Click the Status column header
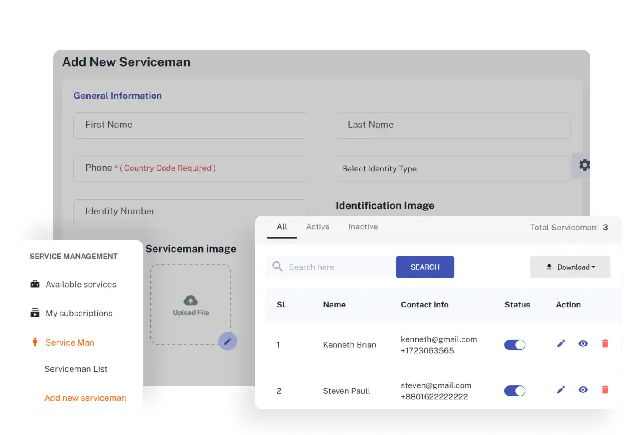 [517, 305]
